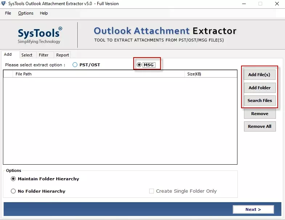The height and width of the screenshot is (220, 285).
Task: Click the SysTools app icon in title bar
Action: [x=4, y=4]
